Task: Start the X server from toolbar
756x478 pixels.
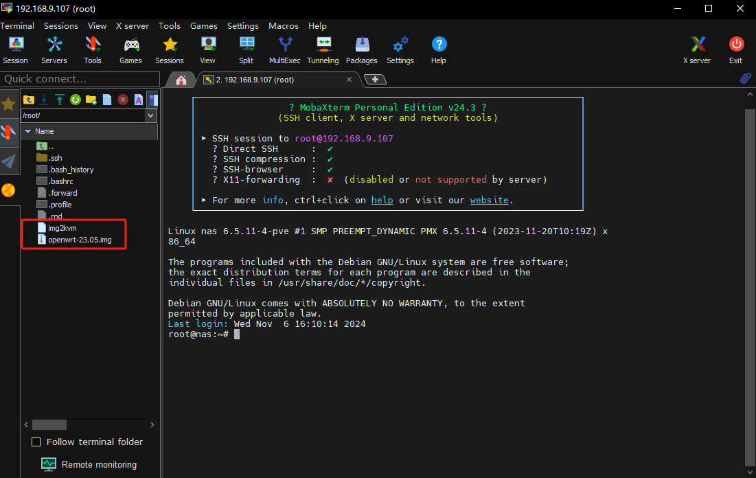Action: (696, 50)
